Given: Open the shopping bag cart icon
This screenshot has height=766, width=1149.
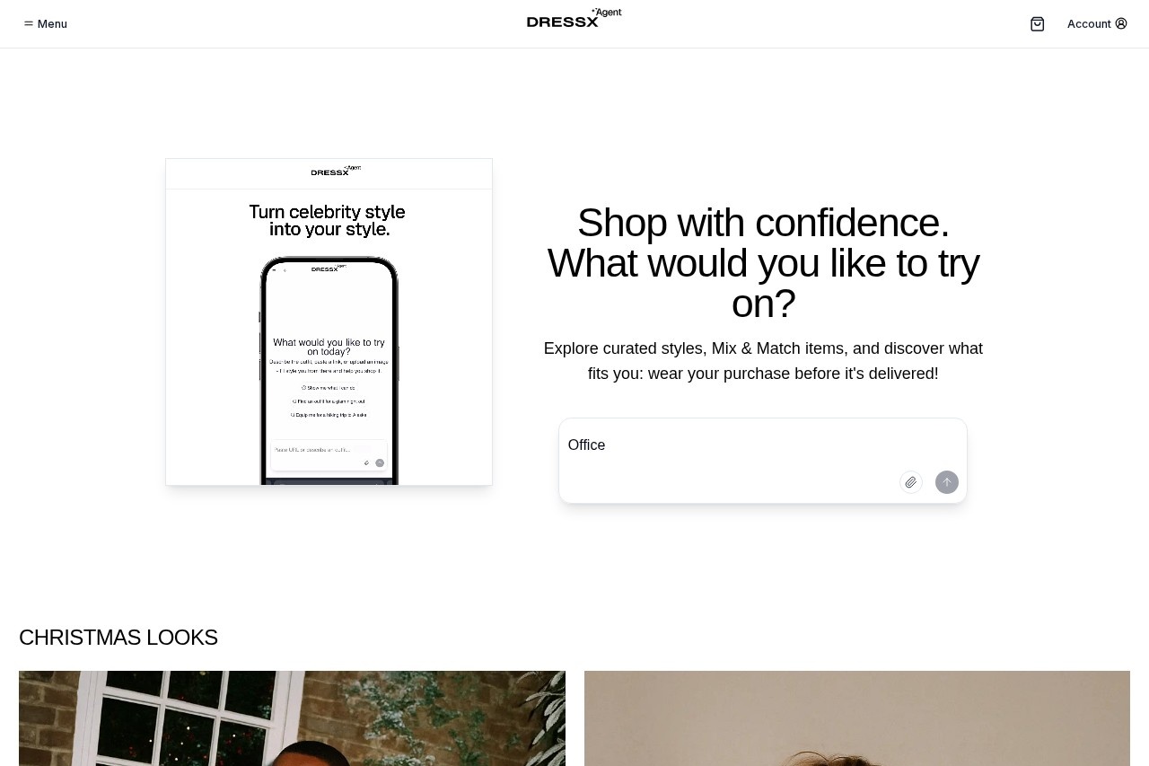Looking at the screenshot, I should coord(1038,24).
